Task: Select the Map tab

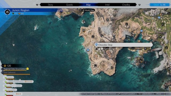Action: tap(88, 5)
